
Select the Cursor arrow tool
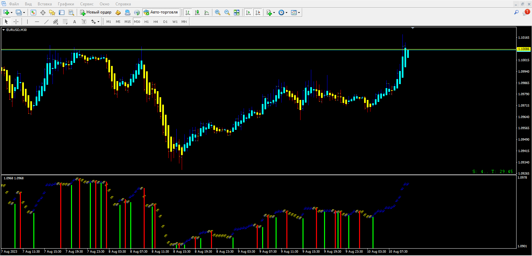click(6, 22)
